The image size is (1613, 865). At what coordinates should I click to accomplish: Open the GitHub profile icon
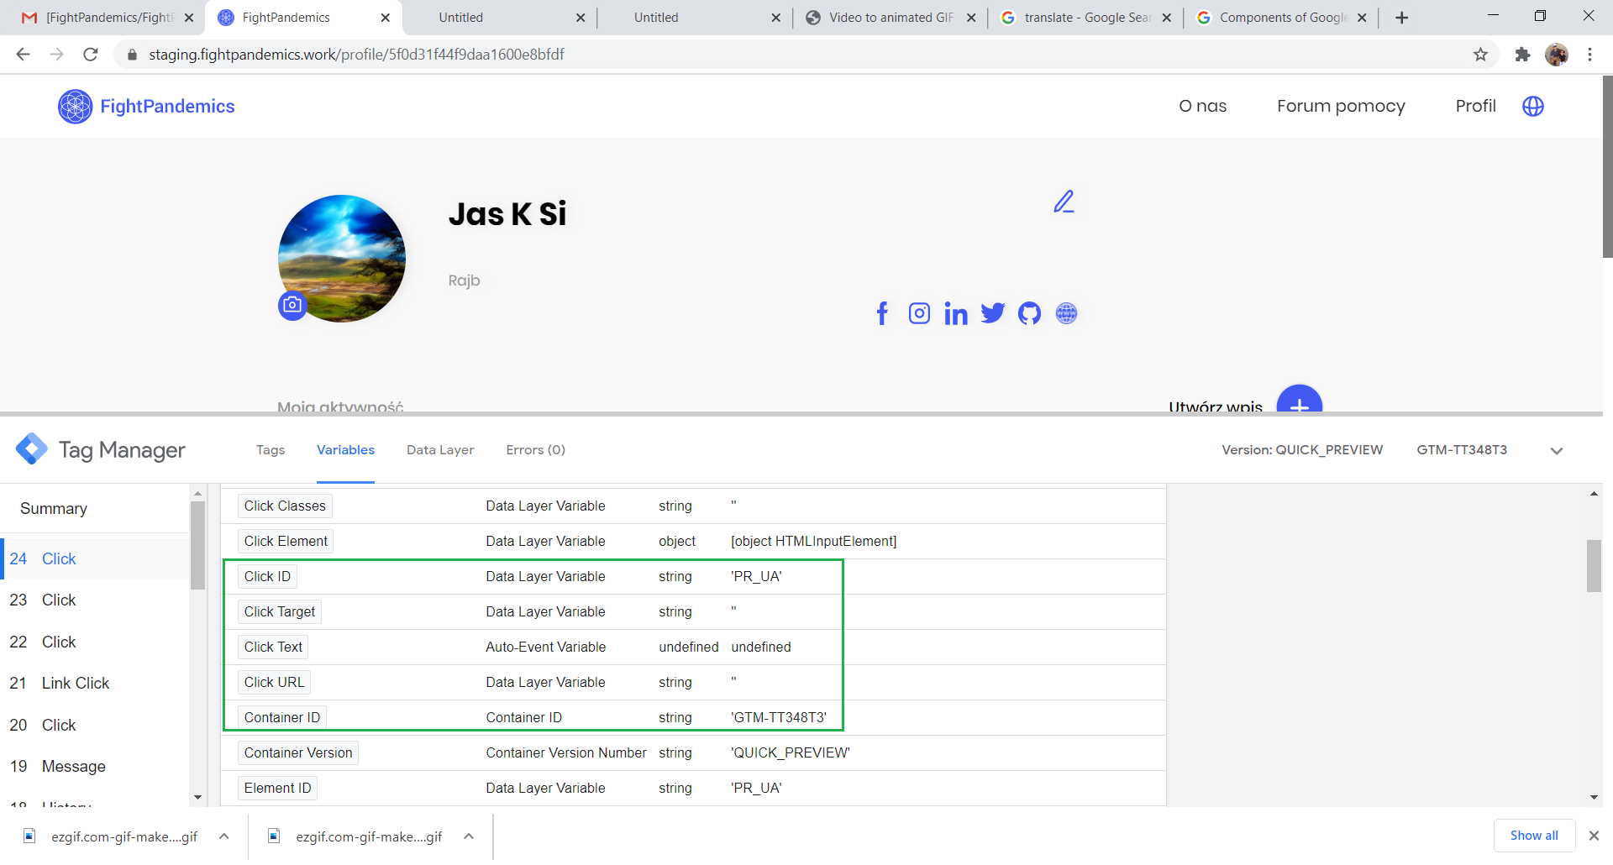click(1029, 313)
